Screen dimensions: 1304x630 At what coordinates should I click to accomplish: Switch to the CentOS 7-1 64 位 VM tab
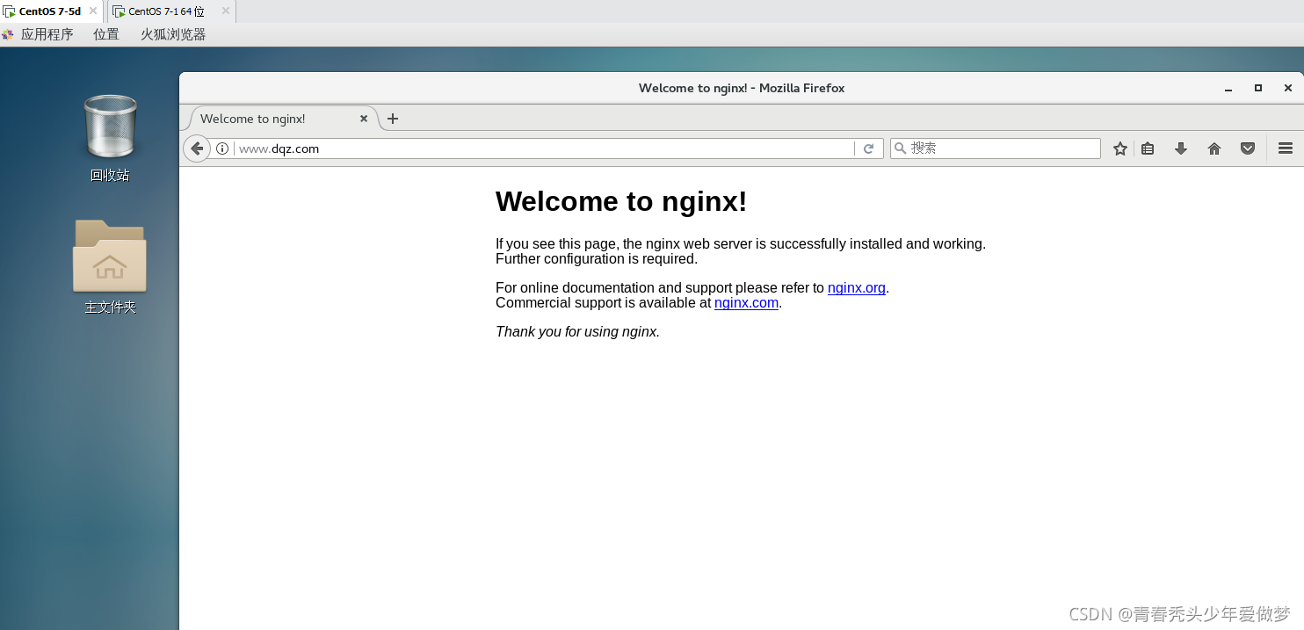171,11
